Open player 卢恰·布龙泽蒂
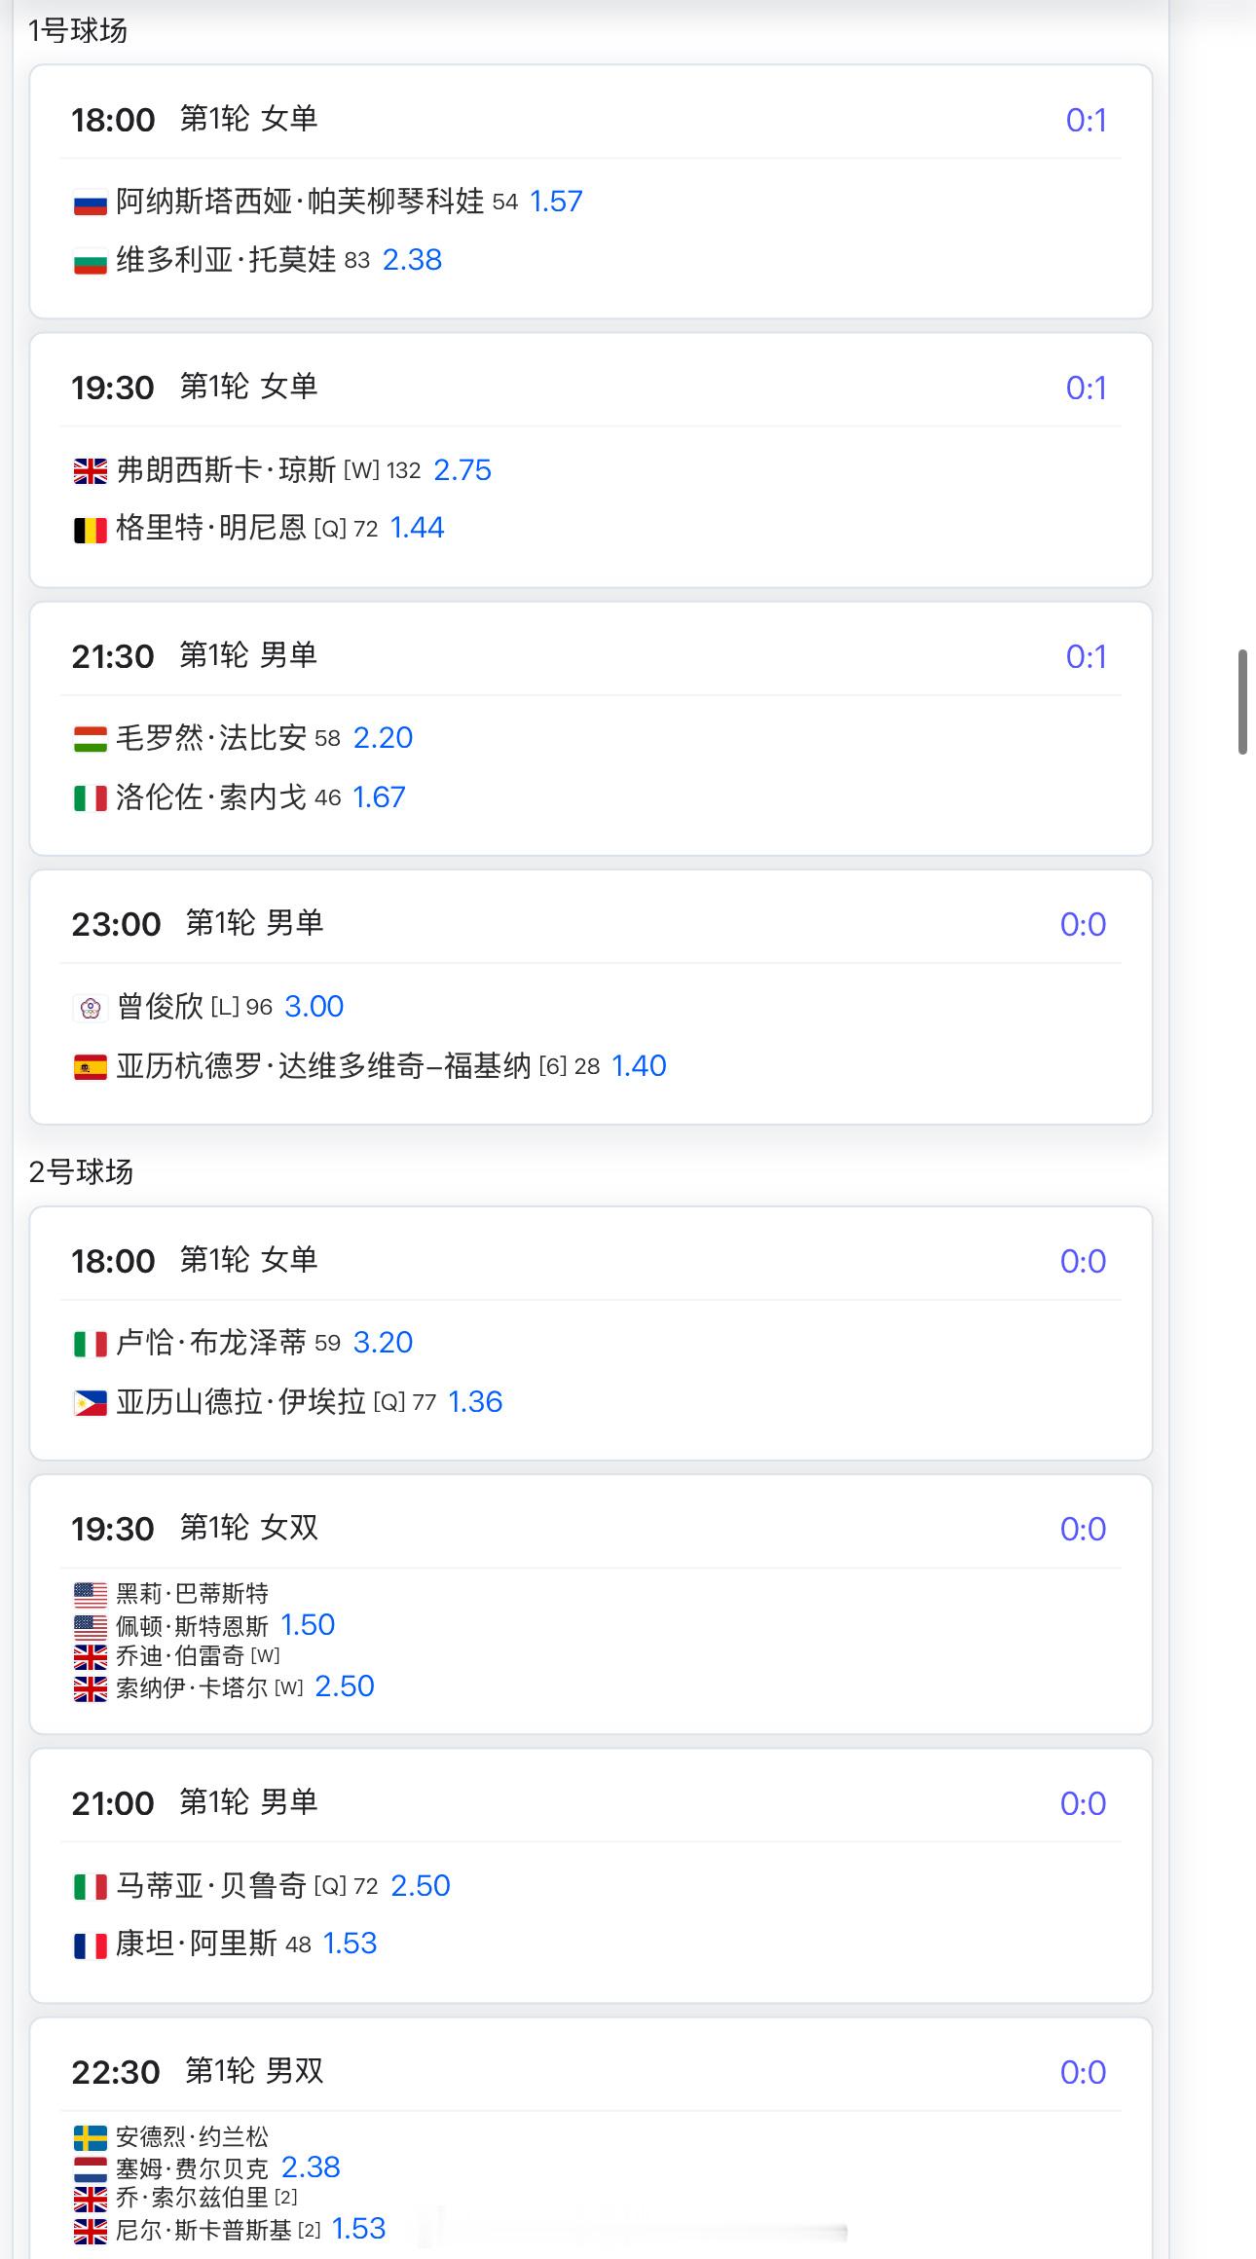 [x=211, y=1343]
